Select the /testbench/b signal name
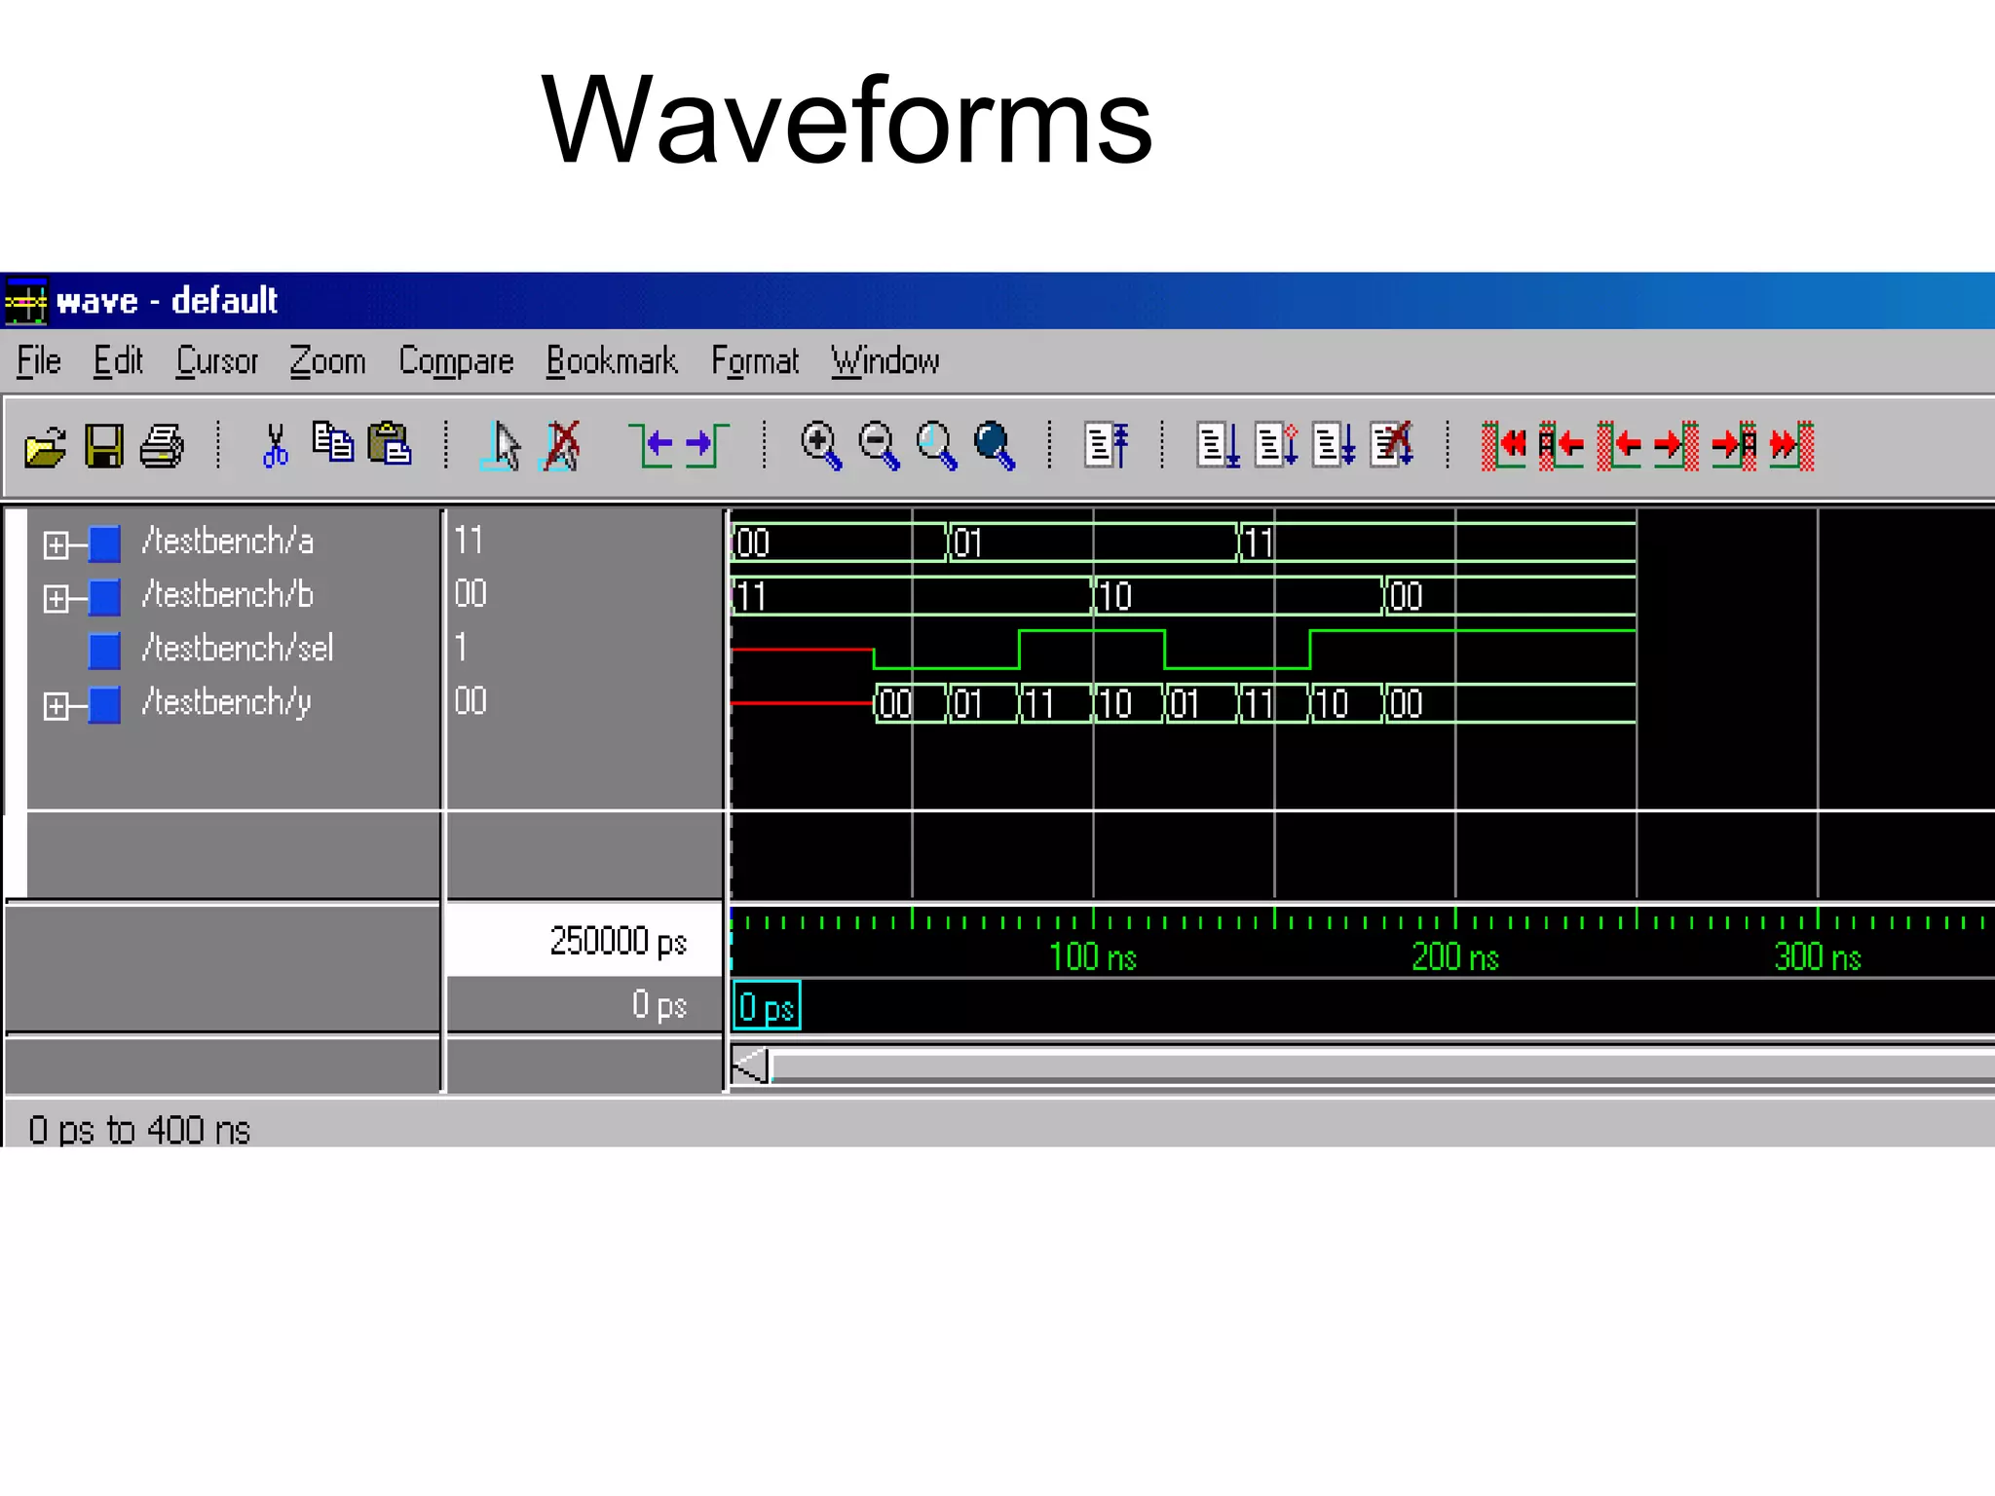 point(227,594)
